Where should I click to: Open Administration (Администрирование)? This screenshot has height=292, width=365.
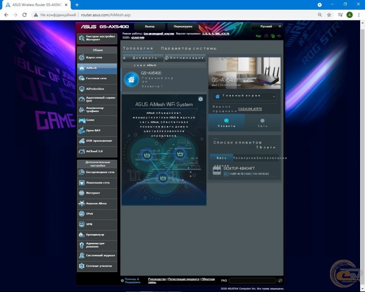[97, 245]
